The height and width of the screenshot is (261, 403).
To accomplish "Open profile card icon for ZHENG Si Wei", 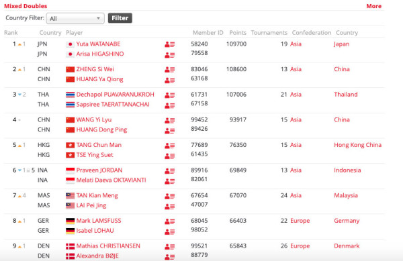I will tap(170, 70).
